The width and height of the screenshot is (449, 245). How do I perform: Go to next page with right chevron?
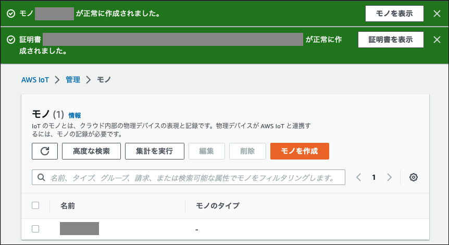pyautogui.click(x=389, y=177)
